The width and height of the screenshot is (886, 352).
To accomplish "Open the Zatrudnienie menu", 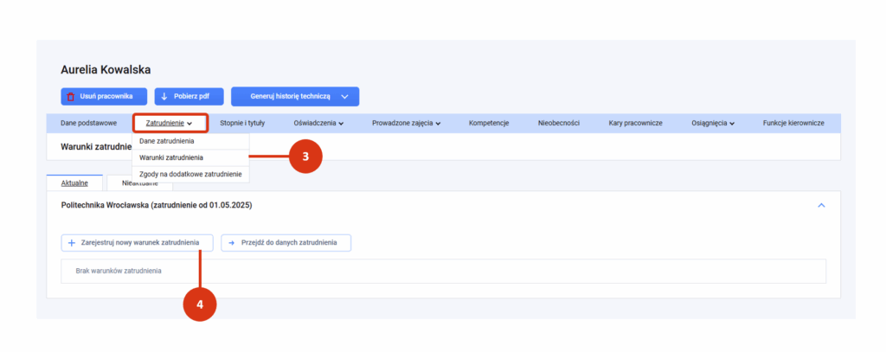I will [x=170, y=123].
